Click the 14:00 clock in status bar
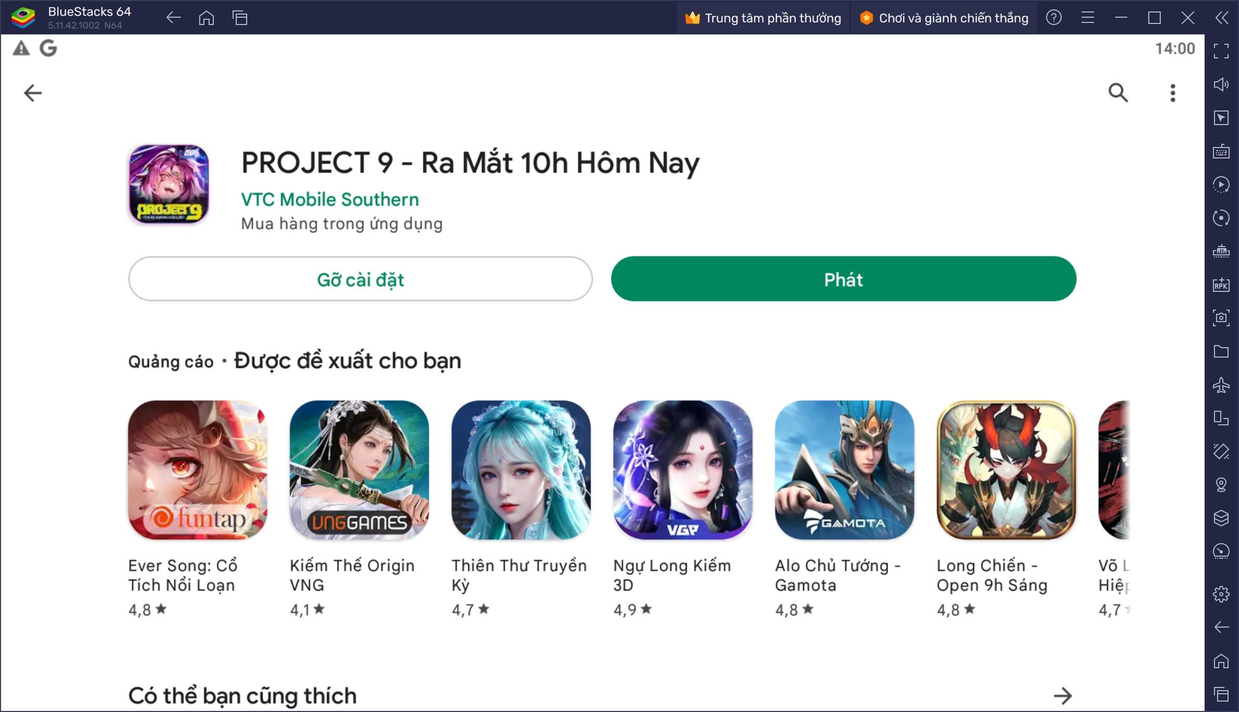 1175,48
